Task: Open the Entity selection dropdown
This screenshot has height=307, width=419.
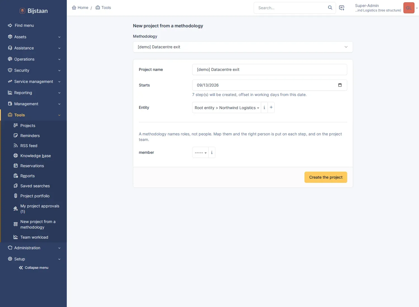Action: tap(227, 108)
